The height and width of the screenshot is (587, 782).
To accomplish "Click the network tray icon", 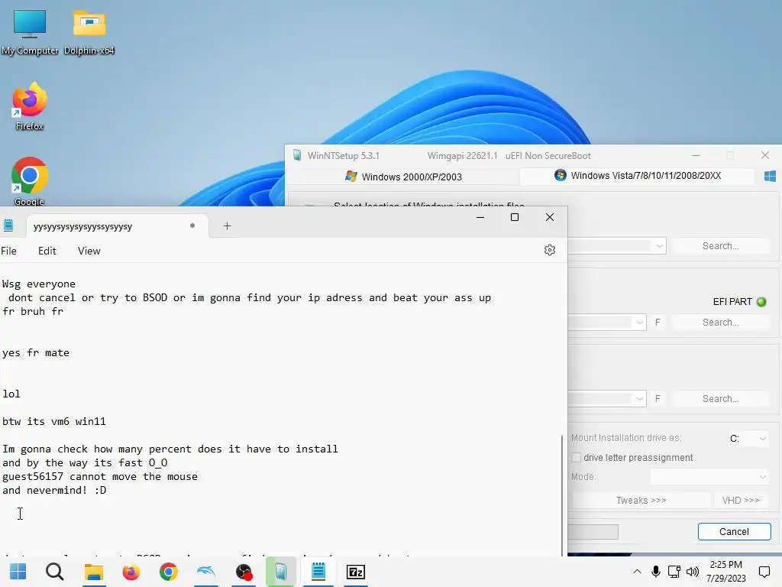I will click(674, 572).
